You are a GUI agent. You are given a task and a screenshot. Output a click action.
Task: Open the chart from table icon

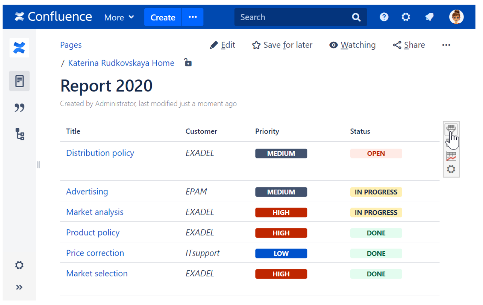tap(451, 156)
